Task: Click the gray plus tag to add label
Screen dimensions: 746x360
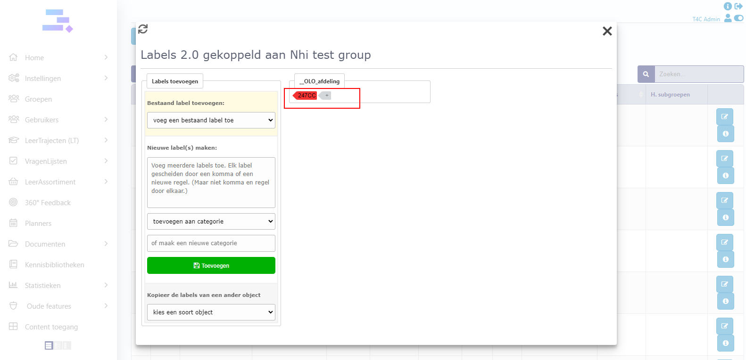Action: [326, 96]
